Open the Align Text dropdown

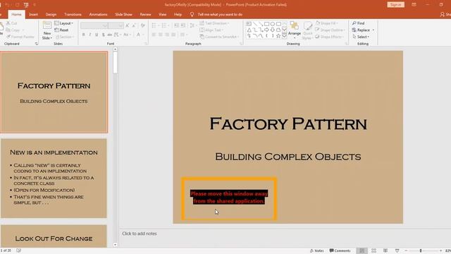(x=212, y=30)
